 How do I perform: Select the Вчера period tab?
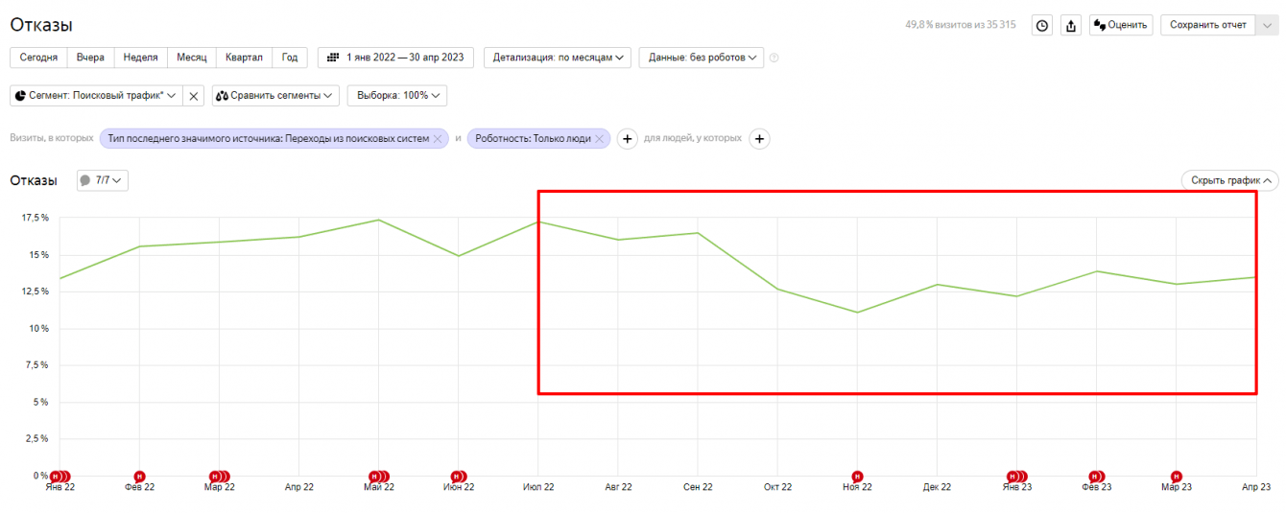90,58
